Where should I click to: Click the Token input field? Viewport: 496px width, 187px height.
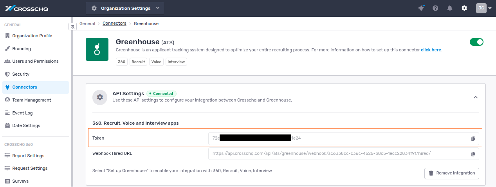point(343,138)
